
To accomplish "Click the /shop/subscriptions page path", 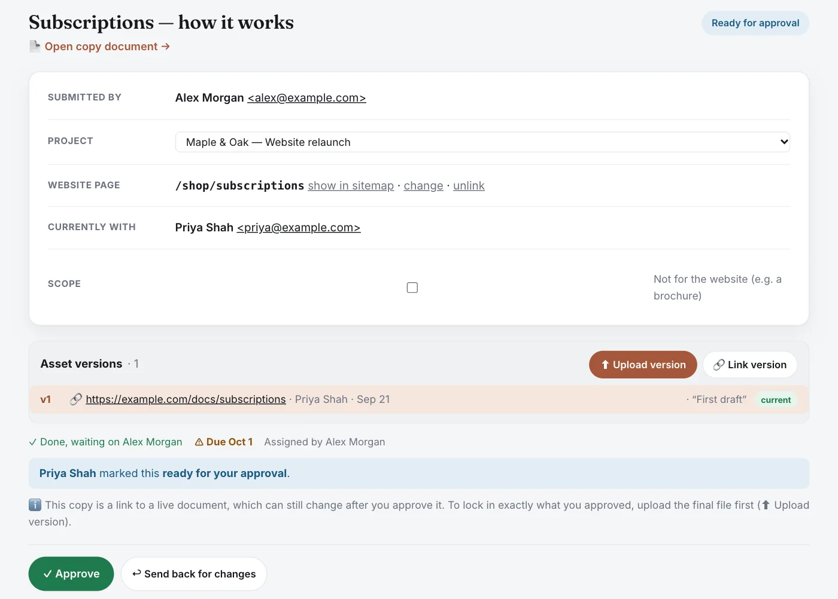I will [x=239, y=186].
